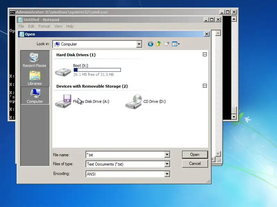The image size is (277, 207).
Task: Close the Open dialog
Action: pyautogui.click(x=207, y=34)
